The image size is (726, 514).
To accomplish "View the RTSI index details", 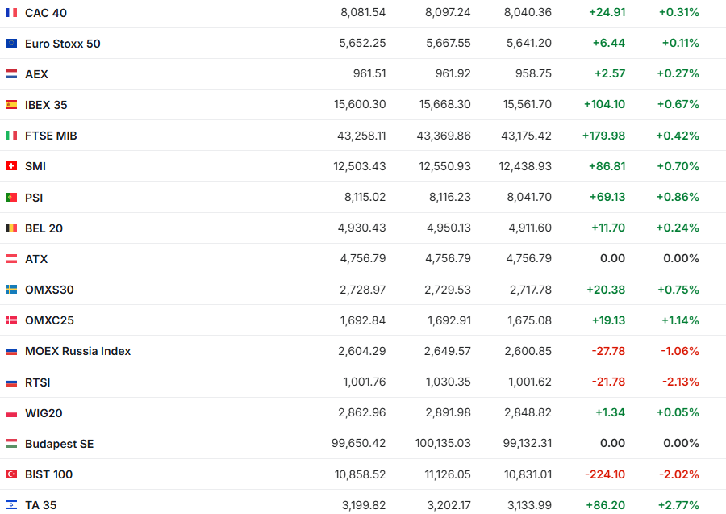I will pyautogui.click(x=38, y=382).
